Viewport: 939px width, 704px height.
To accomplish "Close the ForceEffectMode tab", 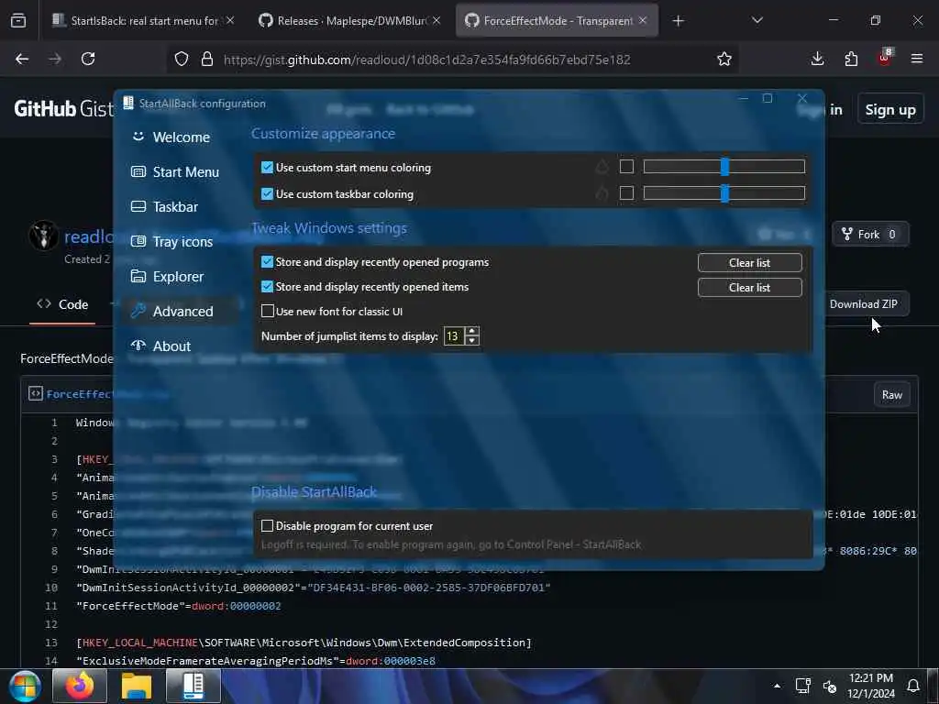I will tap(643, 20).
